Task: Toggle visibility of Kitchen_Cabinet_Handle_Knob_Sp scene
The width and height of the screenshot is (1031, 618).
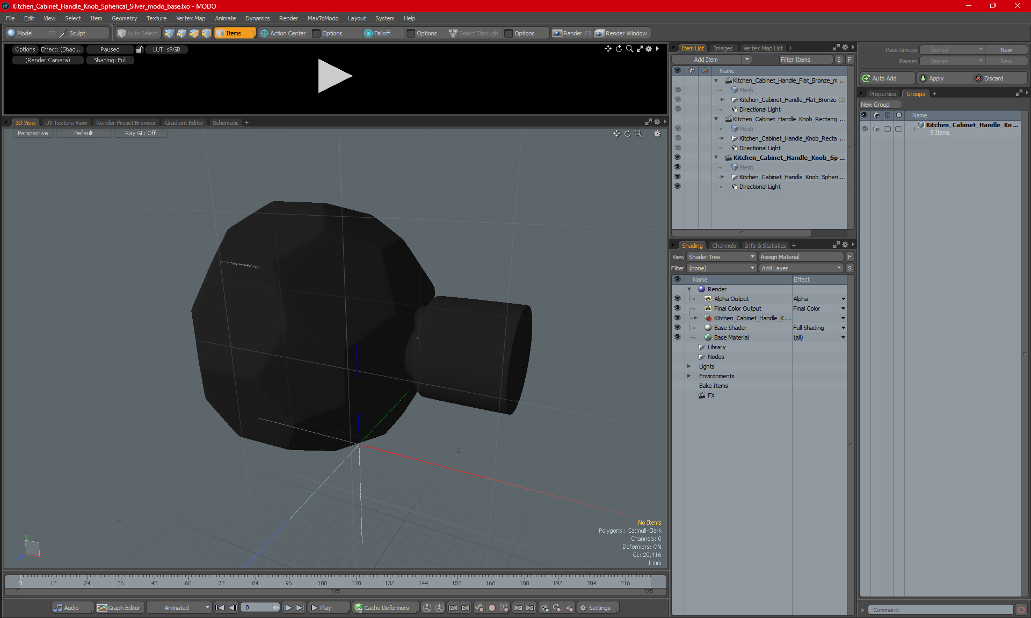Action: [678, 157]
